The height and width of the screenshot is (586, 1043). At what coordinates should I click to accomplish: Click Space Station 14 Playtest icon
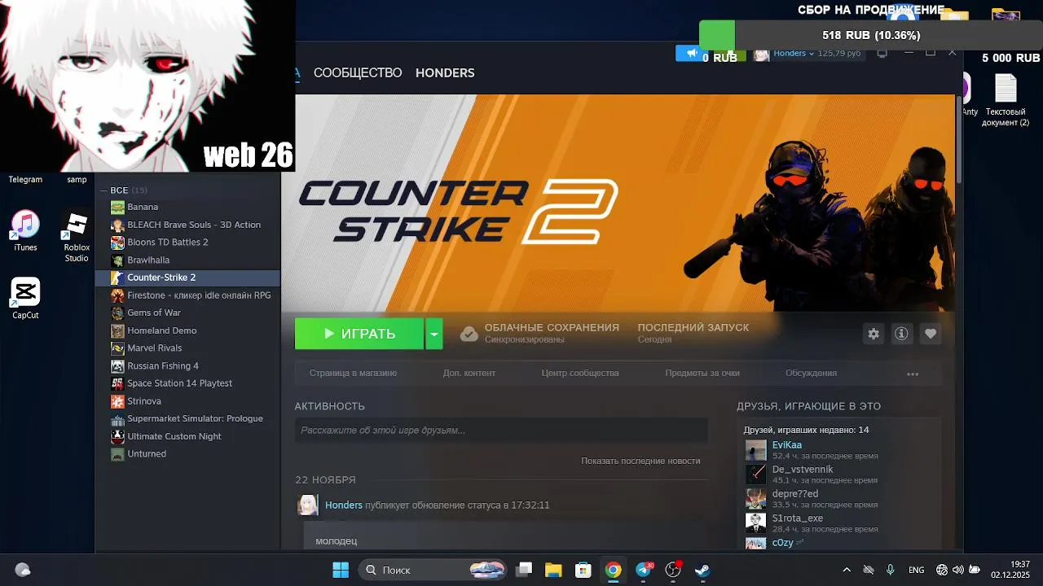[x=118, y=383]
